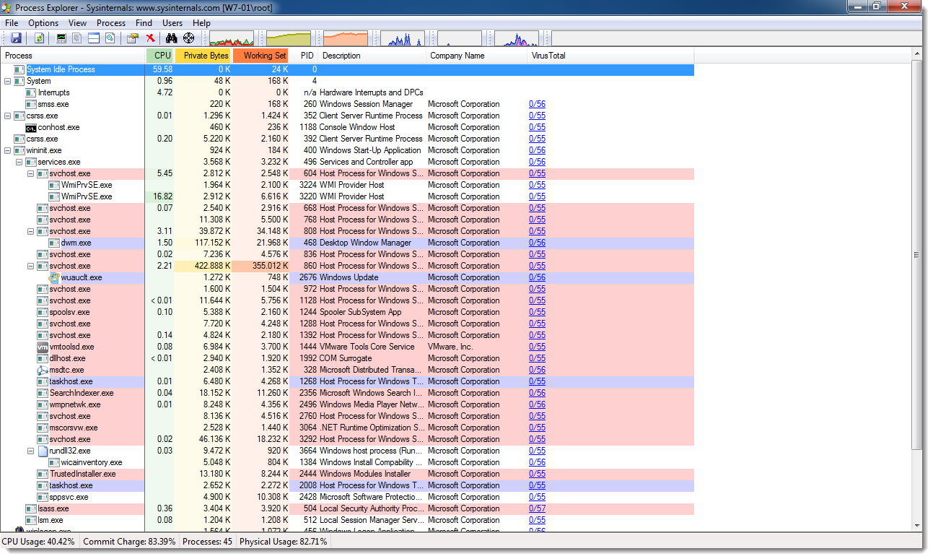Screen dimensions: 933x559
Task: Click the lsass.exe process icon
Action: [x=31, y=508]
